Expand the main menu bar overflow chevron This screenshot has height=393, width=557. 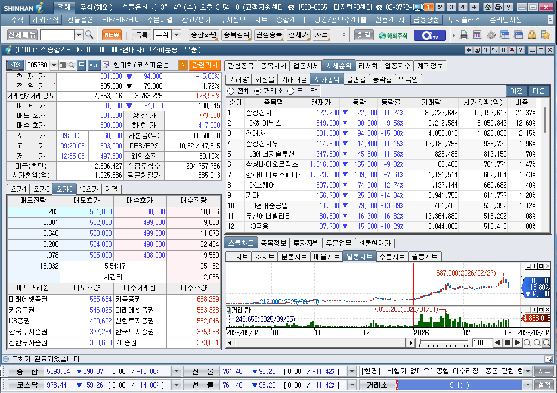550,20
